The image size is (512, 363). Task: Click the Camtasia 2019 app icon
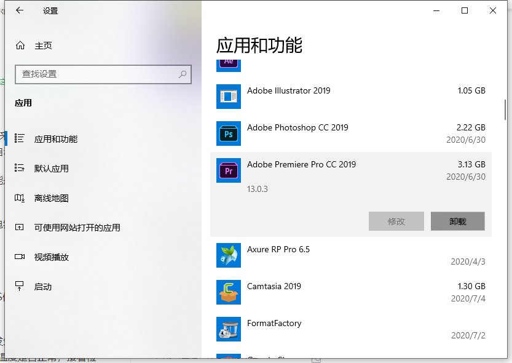[229, 292]
